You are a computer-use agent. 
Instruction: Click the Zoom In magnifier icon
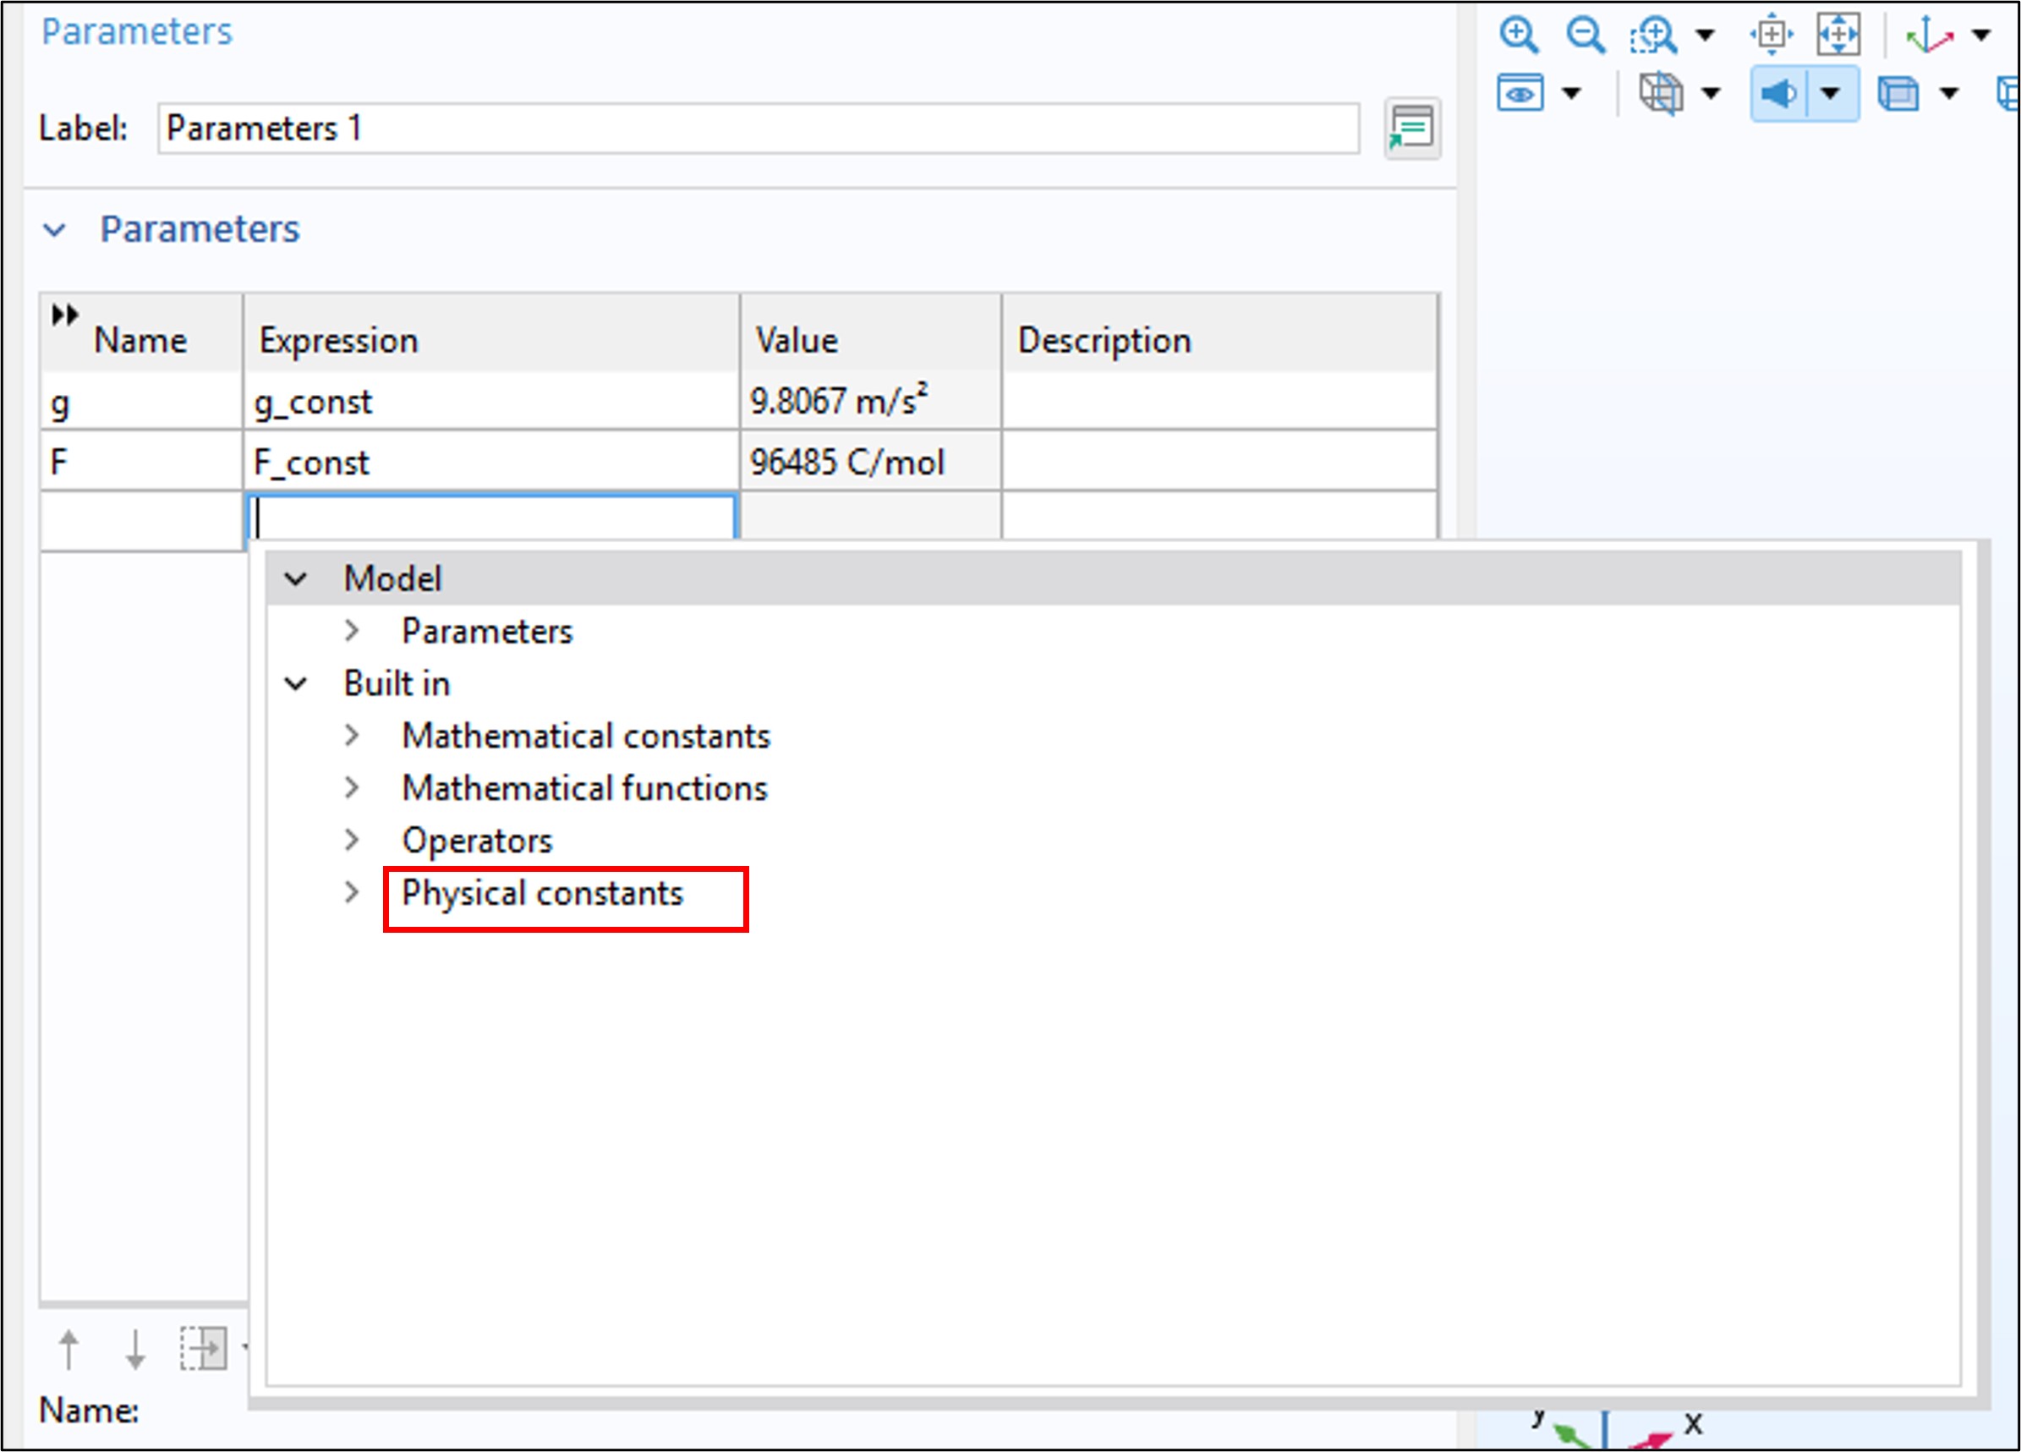(x=1519, y=36)
